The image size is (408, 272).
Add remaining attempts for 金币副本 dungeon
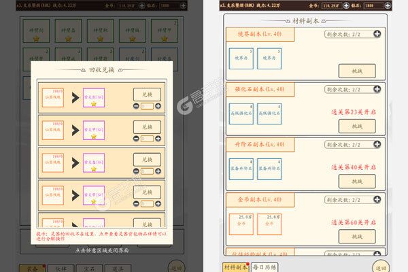pos(377,199)
